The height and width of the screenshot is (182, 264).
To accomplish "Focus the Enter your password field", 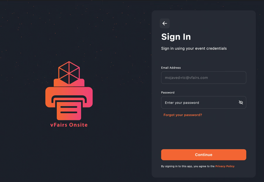I will click(x=199, y=102).
